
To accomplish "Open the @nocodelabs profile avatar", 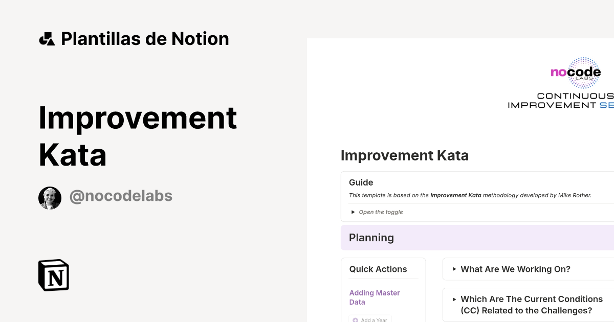I will tap(50, 197).
